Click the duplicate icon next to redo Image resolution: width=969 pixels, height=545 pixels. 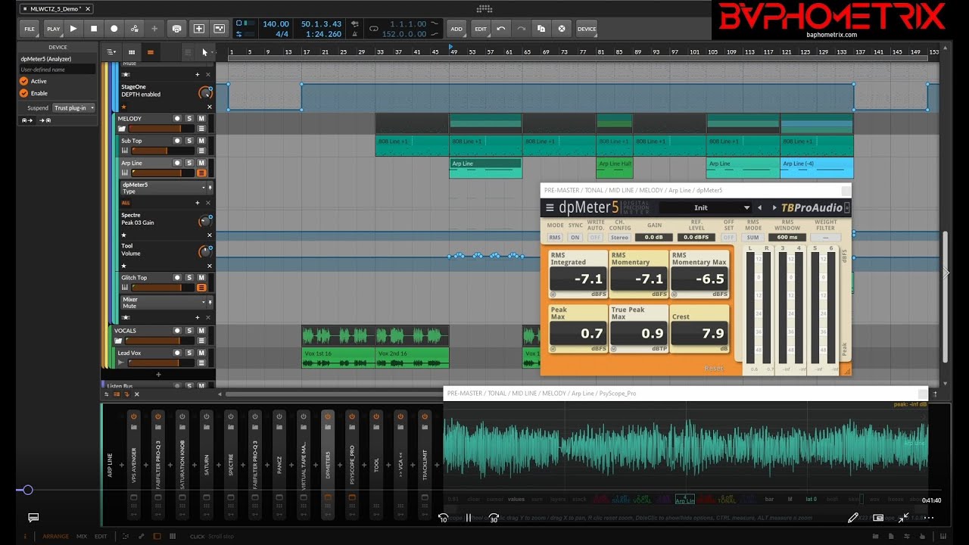pyautogui.click(x=541, y=29)
